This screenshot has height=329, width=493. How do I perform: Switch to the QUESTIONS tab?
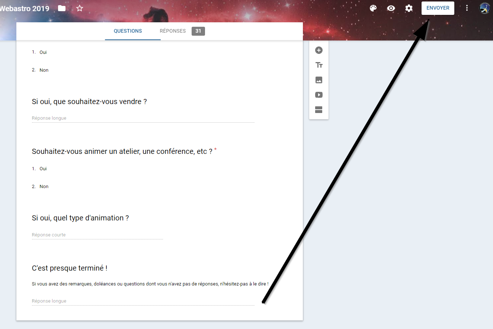tap(128, 31)
